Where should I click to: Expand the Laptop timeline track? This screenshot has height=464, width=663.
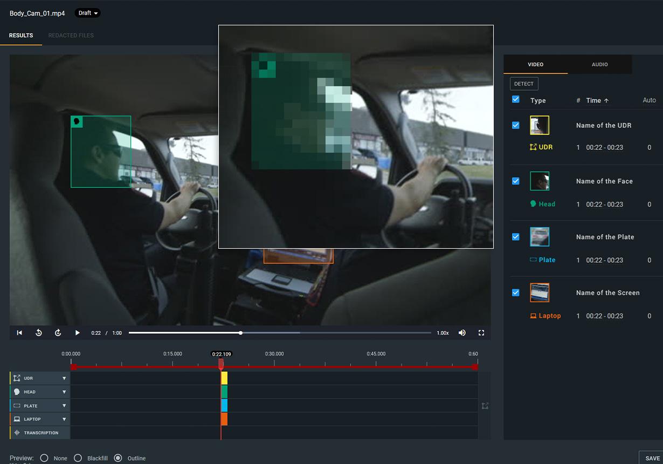tap(64, 419)
